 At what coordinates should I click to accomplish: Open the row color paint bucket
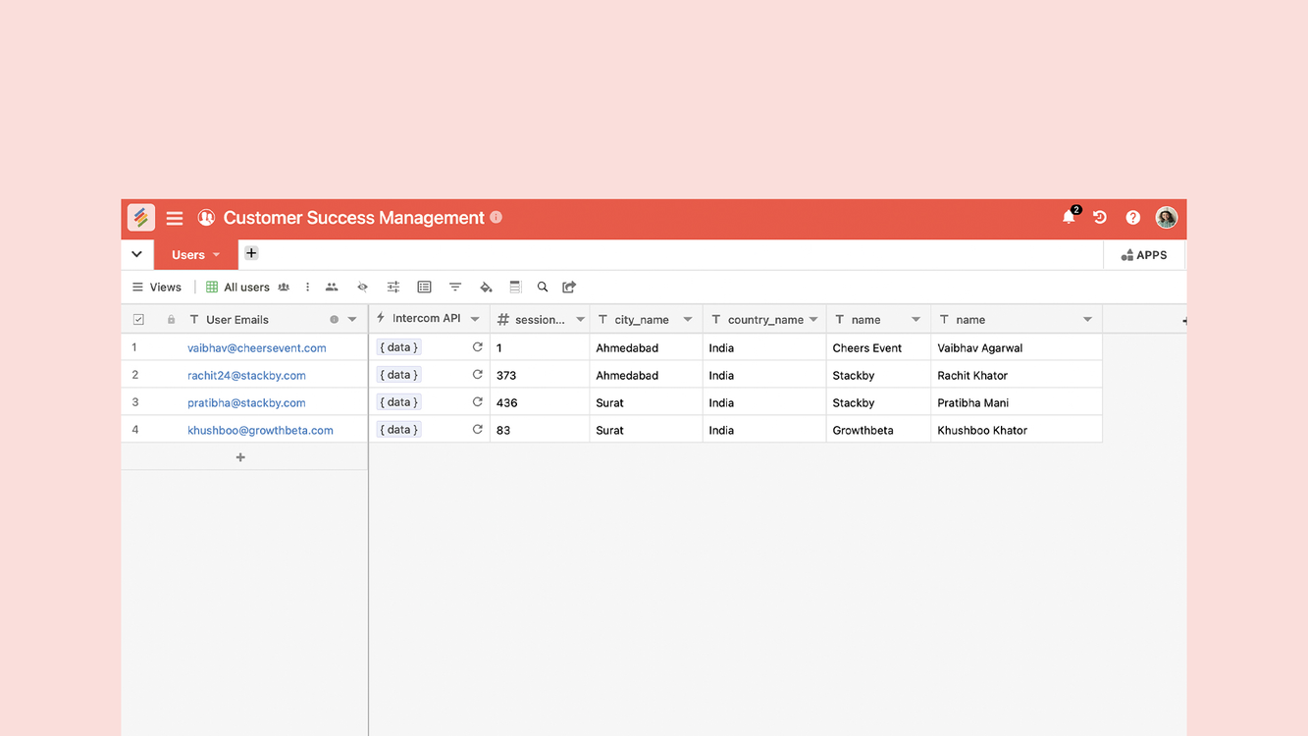point(486,288)
